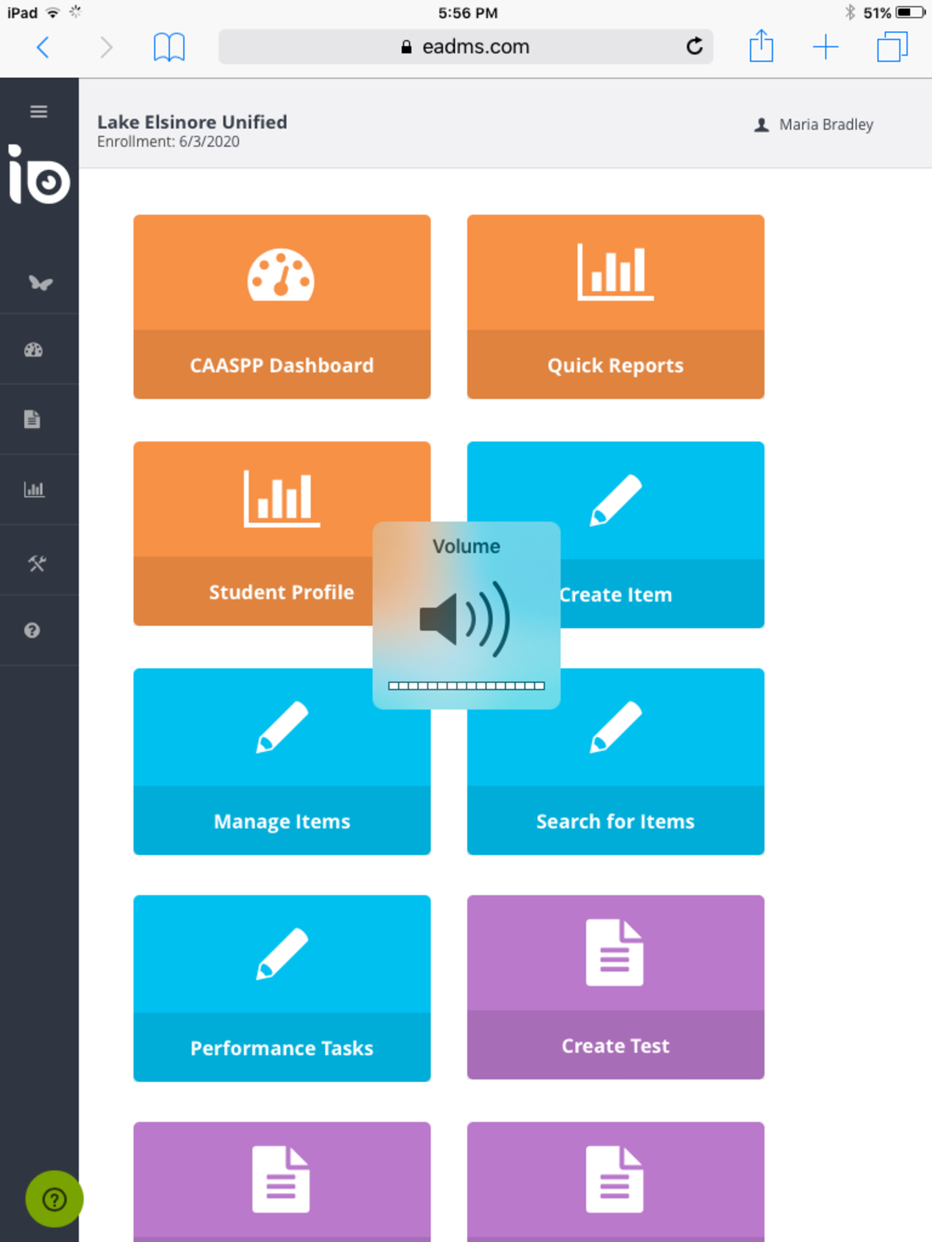This screenshot has height=1242, width=932.
Task: Open the question mark sidebar icon
Action: click(32, 631)
